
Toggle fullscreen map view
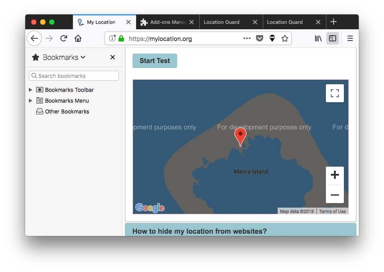coord(334,93)
